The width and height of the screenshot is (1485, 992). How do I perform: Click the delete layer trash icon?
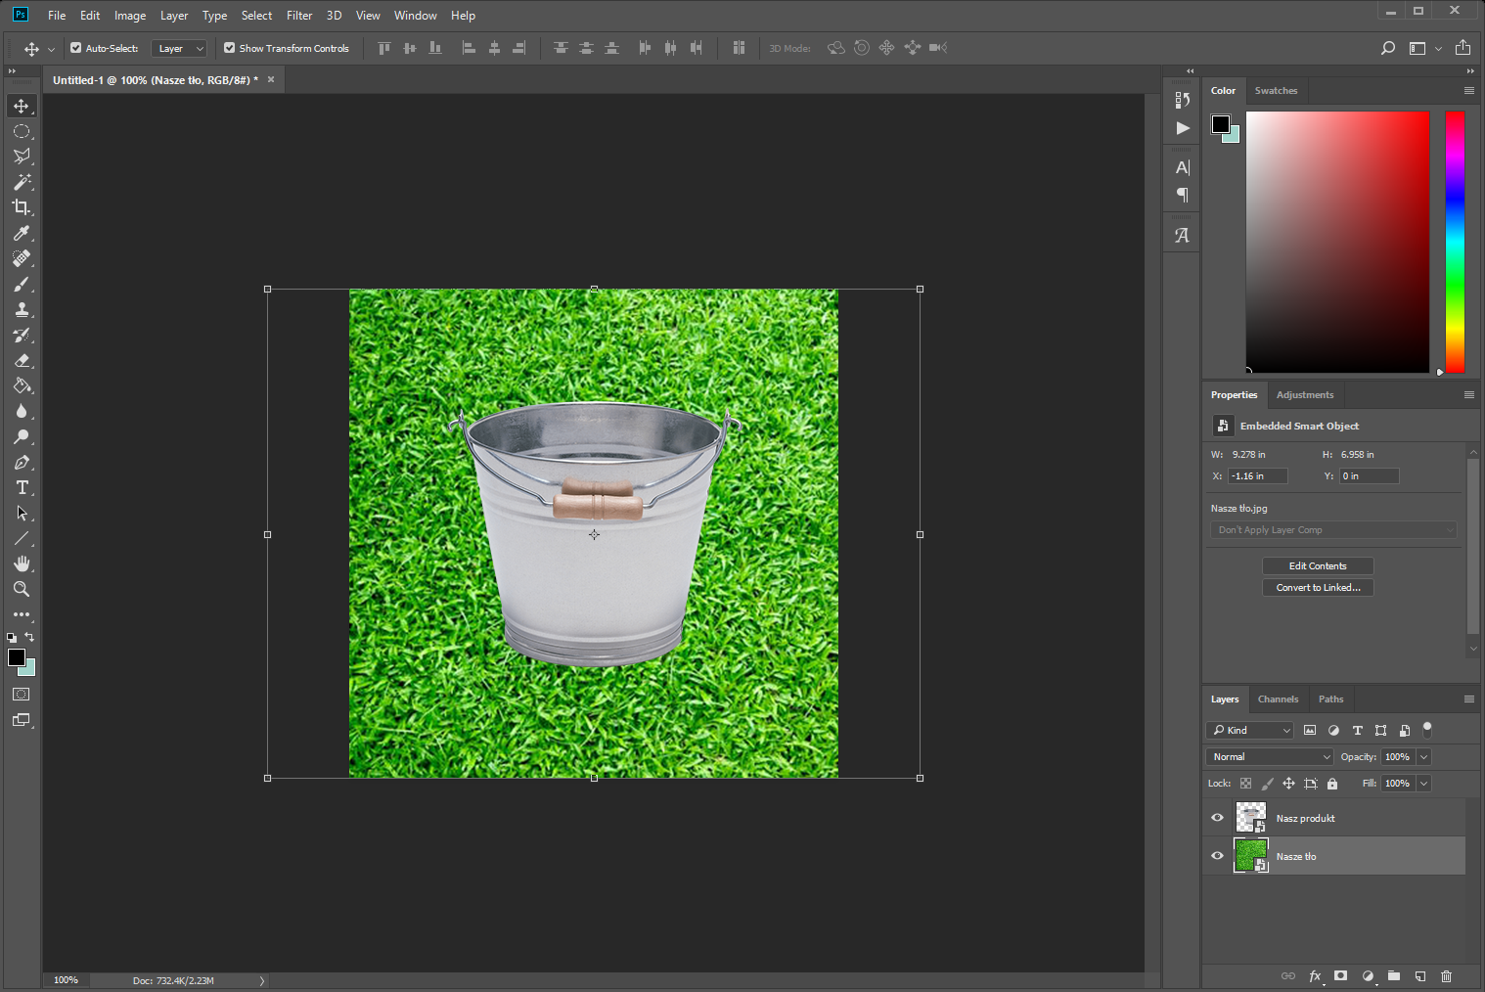tap(1446, 976)
